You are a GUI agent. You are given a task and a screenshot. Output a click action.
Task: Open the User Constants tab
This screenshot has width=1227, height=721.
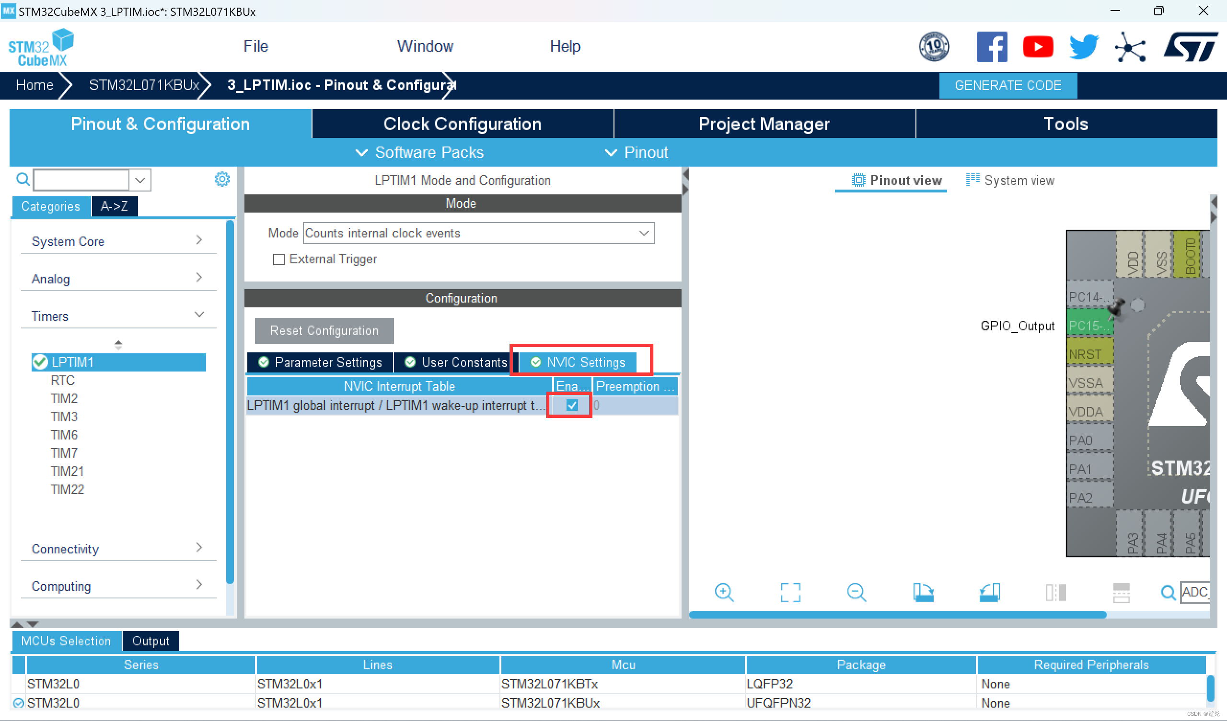[x=456, y=362]
